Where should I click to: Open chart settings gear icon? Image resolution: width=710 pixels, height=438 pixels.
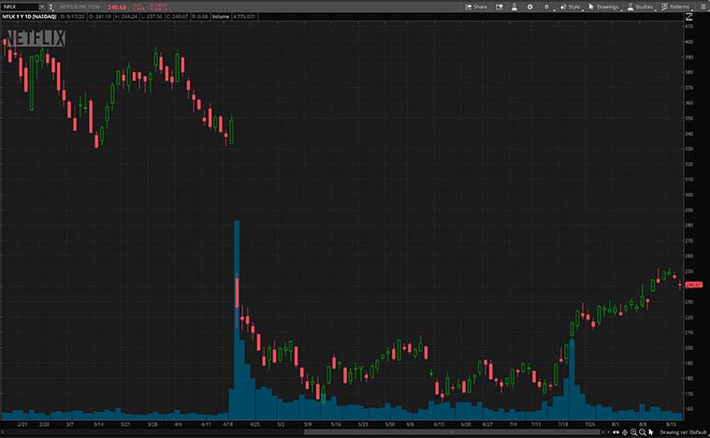pos(529,7)
